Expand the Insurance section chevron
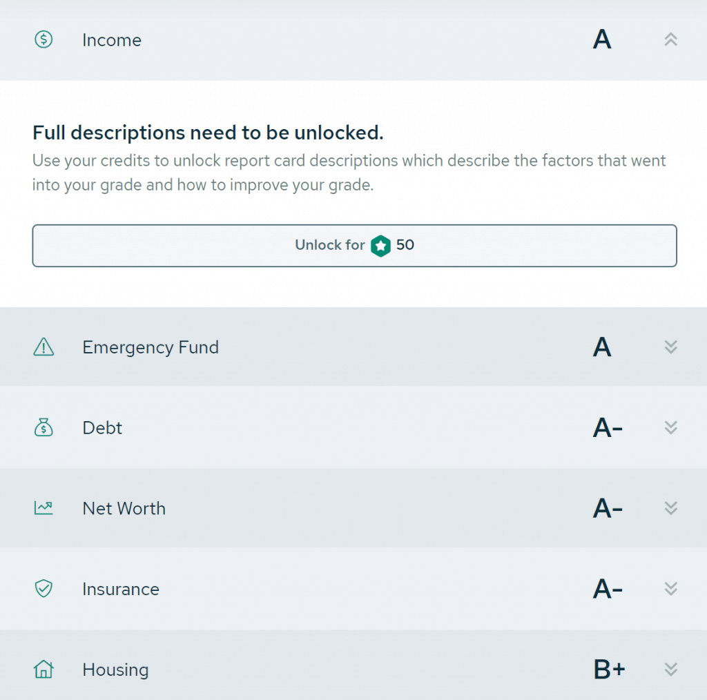 pos(670,589)
